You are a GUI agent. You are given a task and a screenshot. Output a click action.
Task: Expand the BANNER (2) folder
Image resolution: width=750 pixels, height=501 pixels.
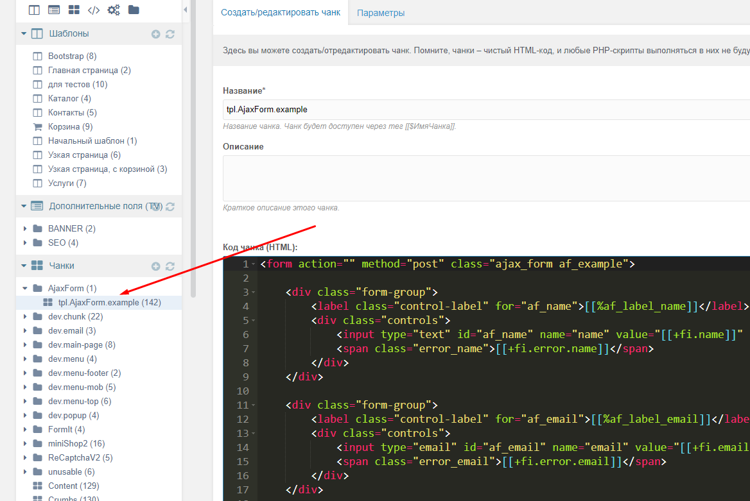pos(25,228)
